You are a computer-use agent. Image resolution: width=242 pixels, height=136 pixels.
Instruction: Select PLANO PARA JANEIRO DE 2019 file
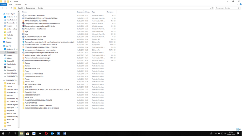[35, 37]
